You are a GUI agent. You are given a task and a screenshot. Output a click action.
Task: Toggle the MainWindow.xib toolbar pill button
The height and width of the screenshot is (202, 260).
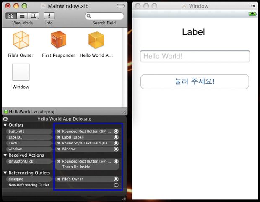point(120,6)
